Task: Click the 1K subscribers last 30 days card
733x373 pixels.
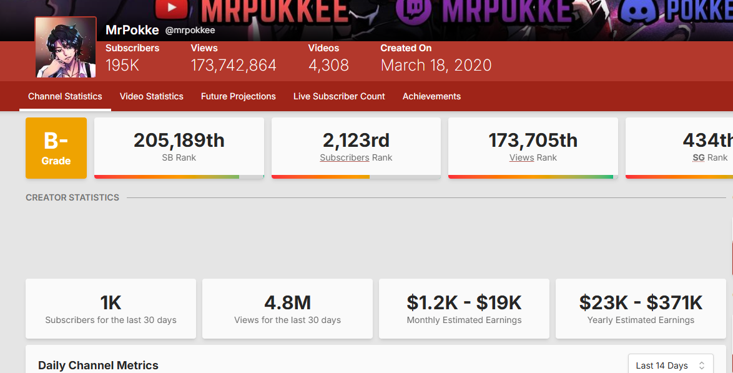Action: pyautogui.click(x=111, y=309)
